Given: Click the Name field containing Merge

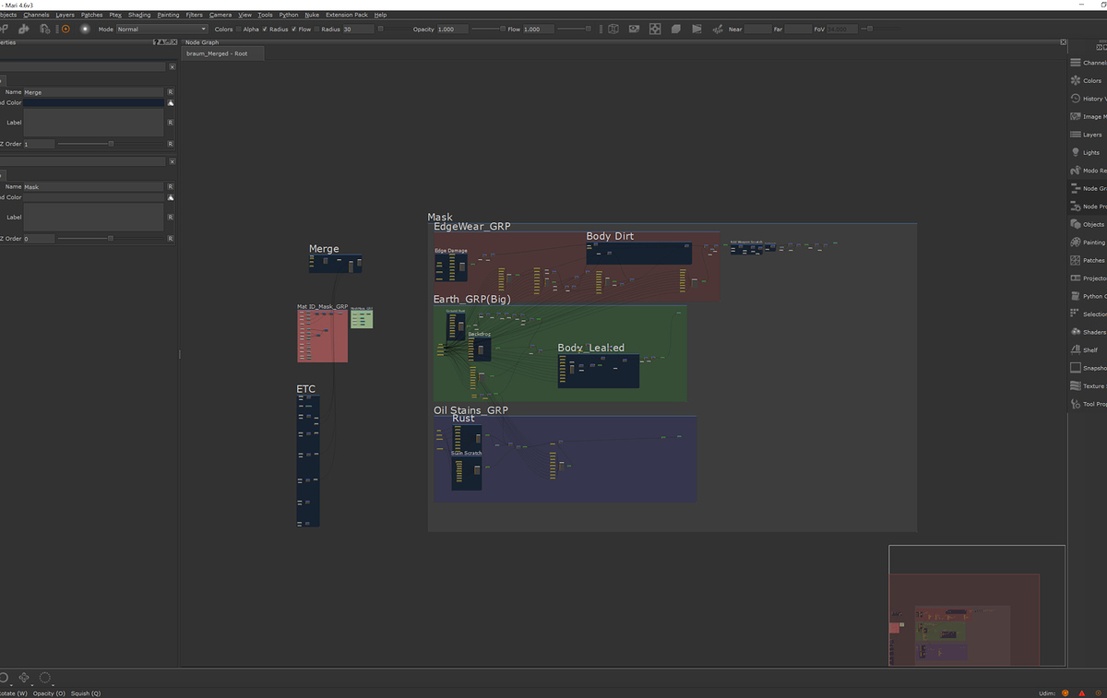Looking at the screenshot, I should coord(93,92).
